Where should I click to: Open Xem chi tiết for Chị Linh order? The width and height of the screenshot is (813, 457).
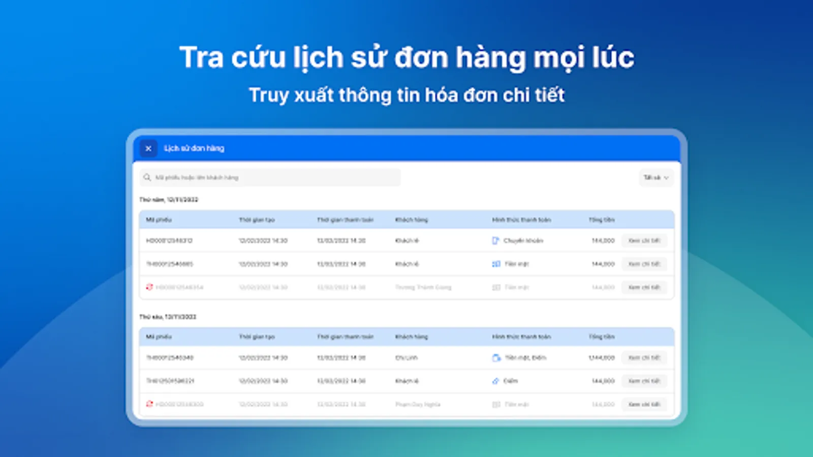(x=644, y=358)
